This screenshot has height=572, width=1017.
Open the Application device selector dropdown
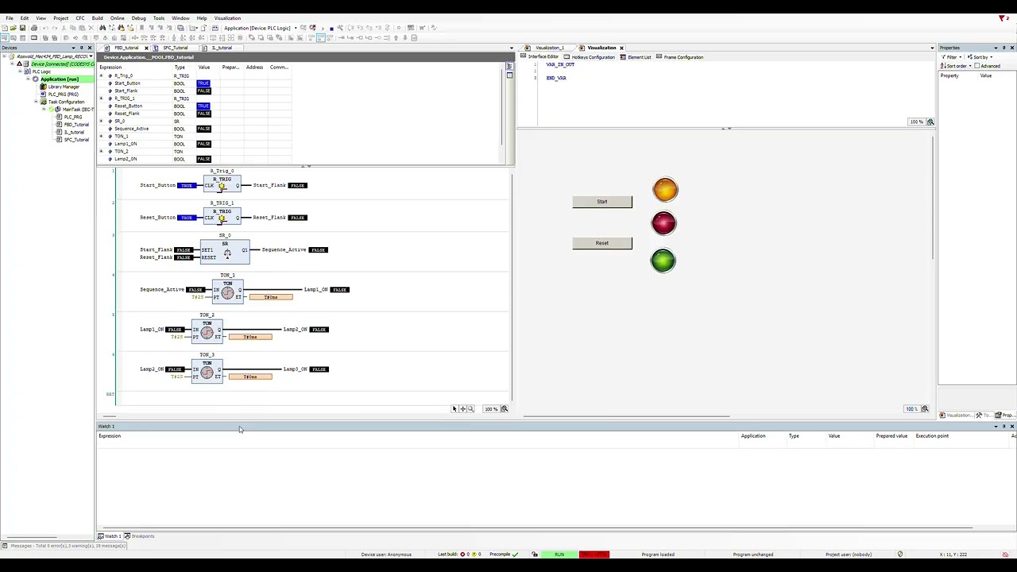click(296, 28)
